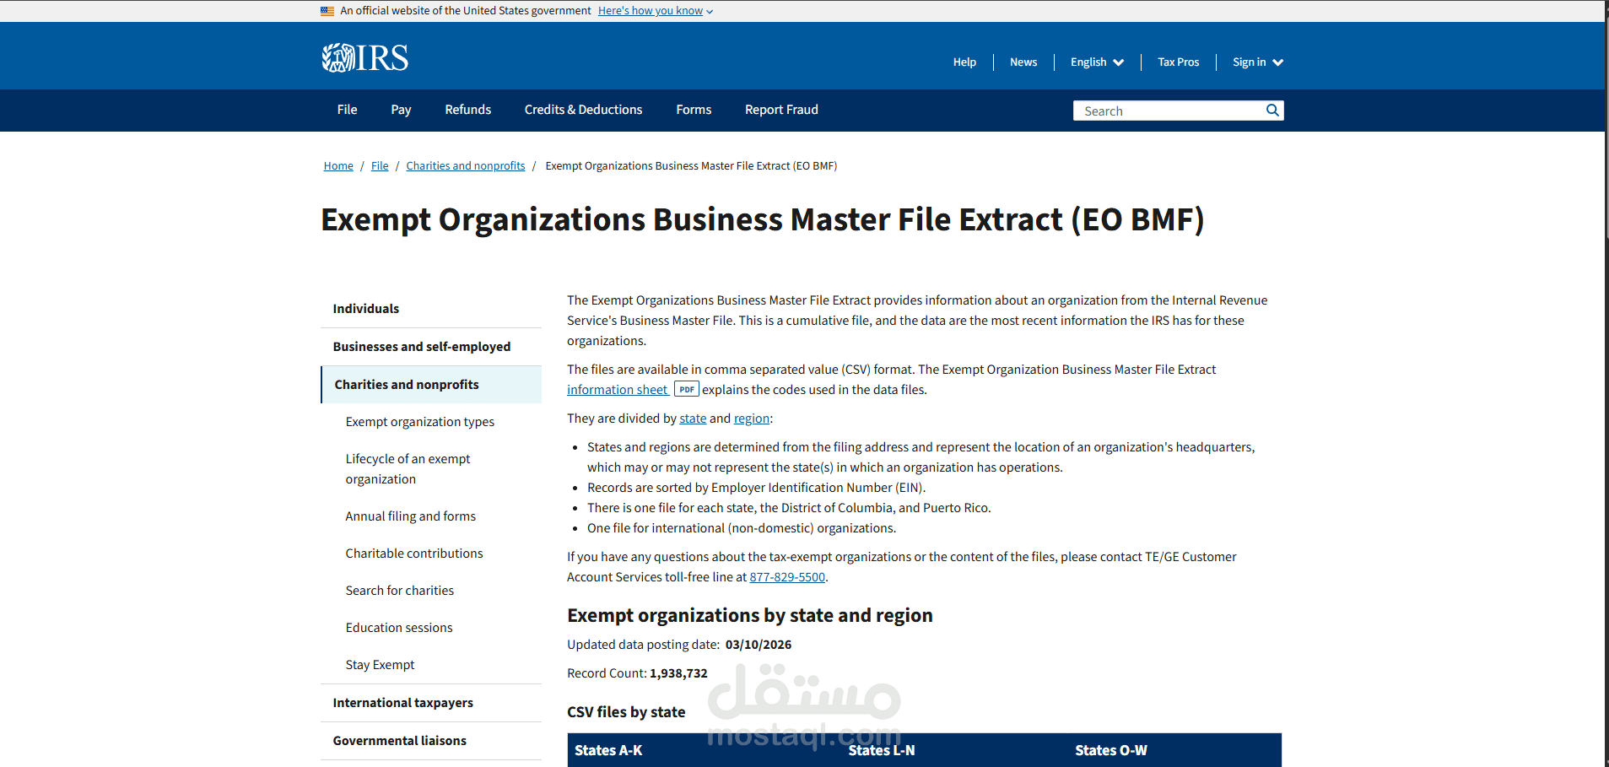Go to Charities and nonprofits breadcrumb
This screenshot has width=1609, height=767.
(x=466, y=166)
